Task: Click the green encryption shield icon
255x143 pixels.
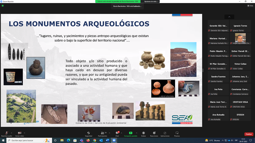Action: pyautogui.click(x=3, y=6)
